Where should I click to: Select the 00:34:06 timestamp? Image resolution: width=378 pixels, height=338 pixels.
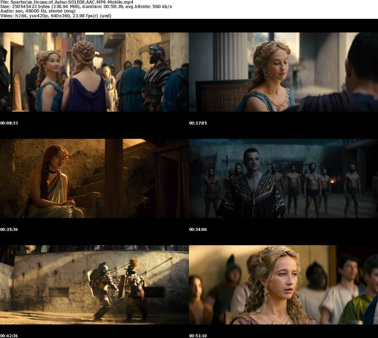pyautogui.click(x=198, y=229)
